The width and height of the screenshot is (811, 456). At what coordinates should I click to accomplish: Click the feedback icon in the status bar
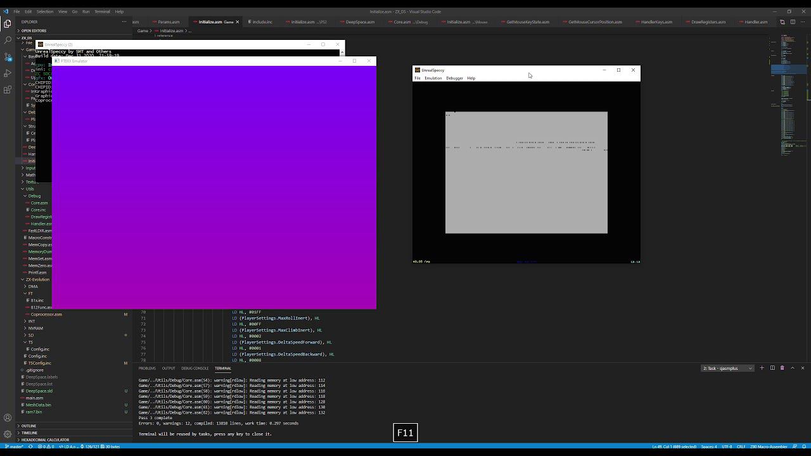tap(795, 446)
